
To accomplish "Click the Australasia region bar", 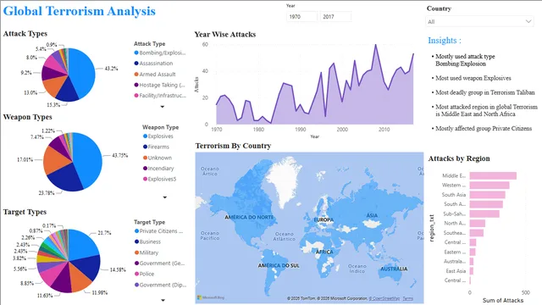I will coord(472,262).
